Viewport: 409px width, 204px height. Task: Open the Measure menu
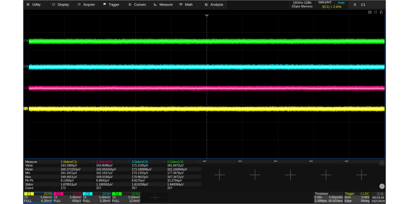tap(163, 4)
